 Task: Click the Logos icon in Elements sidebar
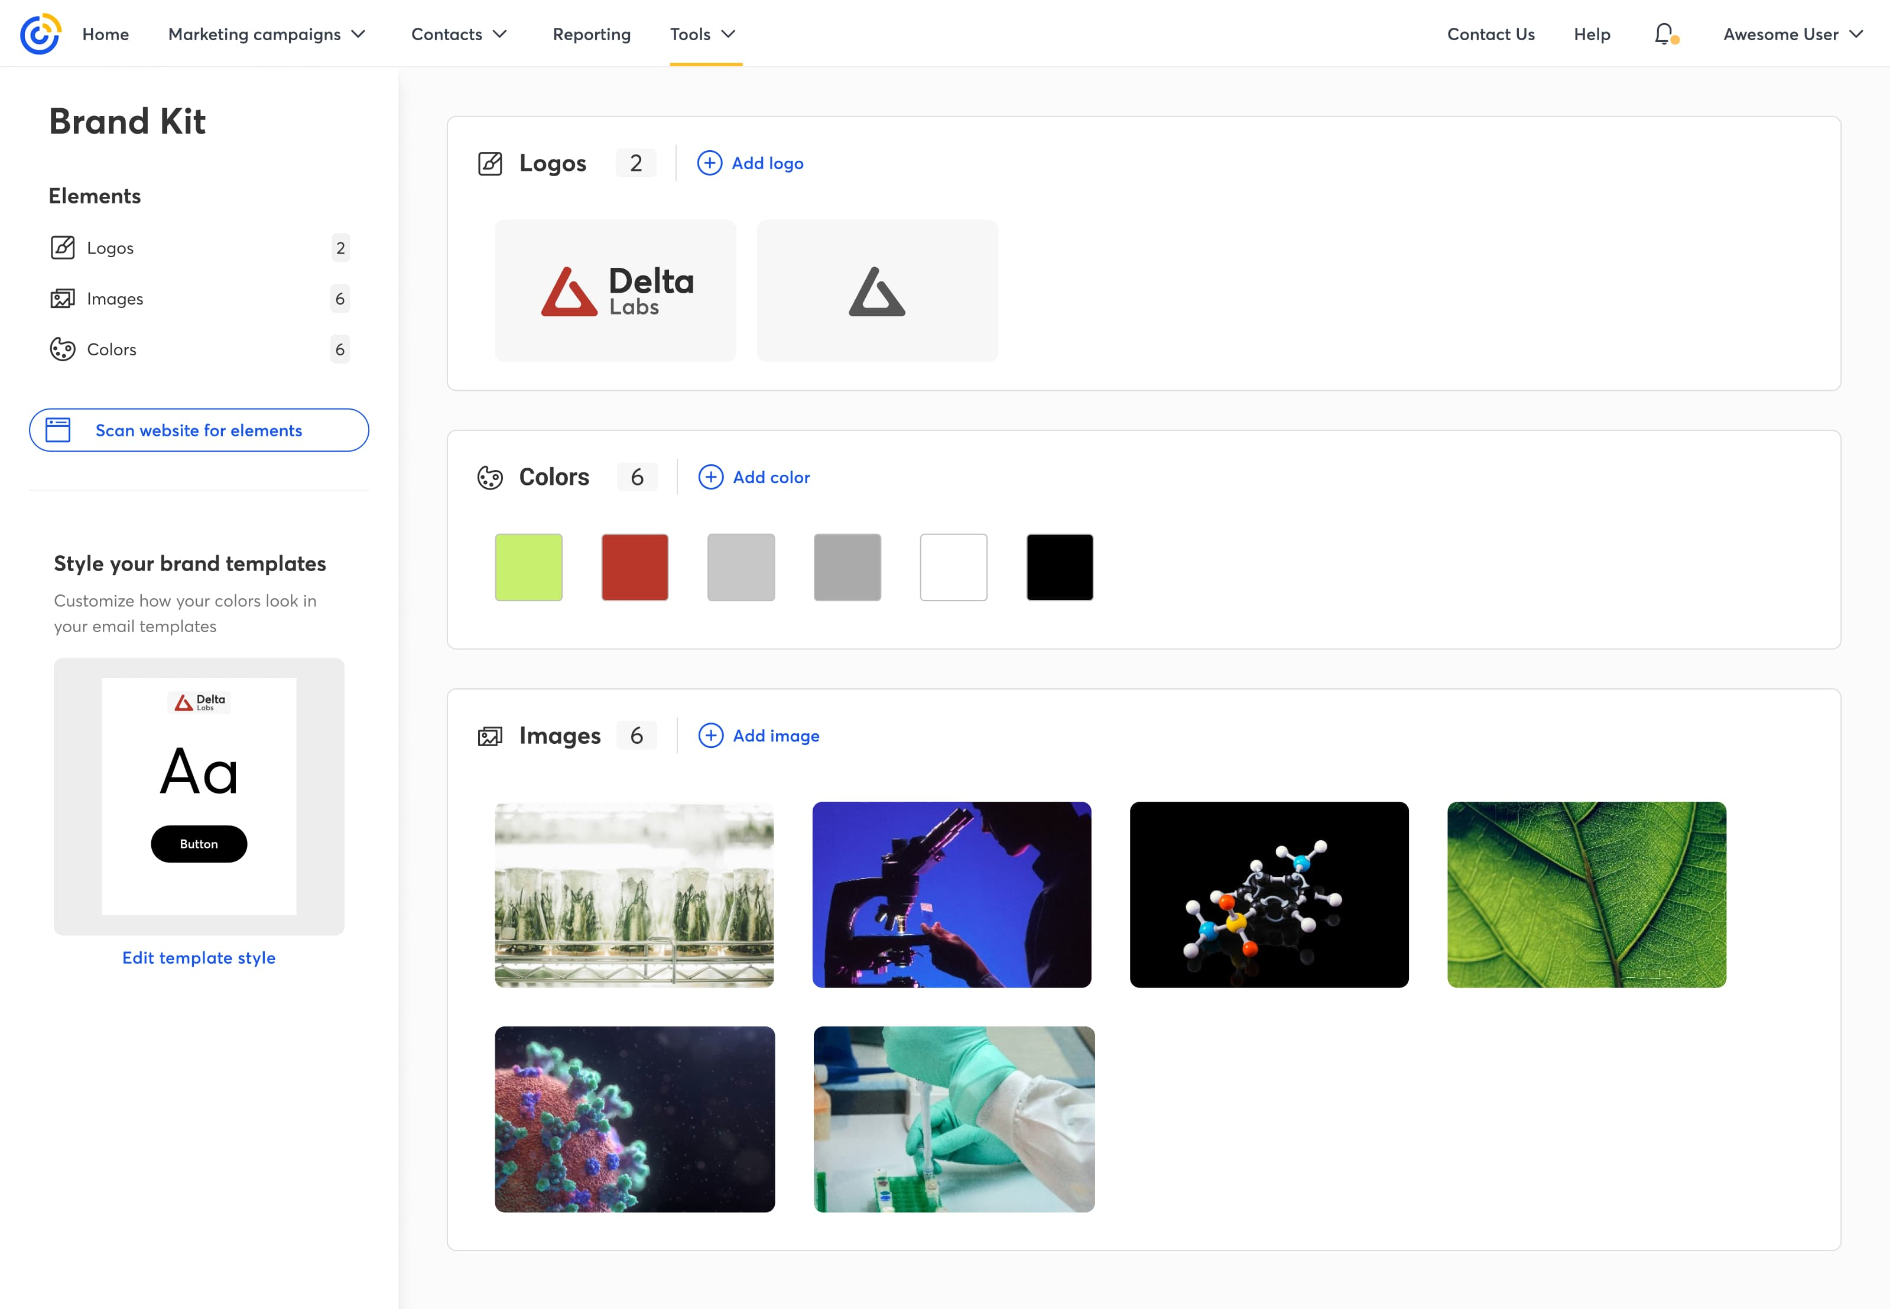tap(62, 248)
